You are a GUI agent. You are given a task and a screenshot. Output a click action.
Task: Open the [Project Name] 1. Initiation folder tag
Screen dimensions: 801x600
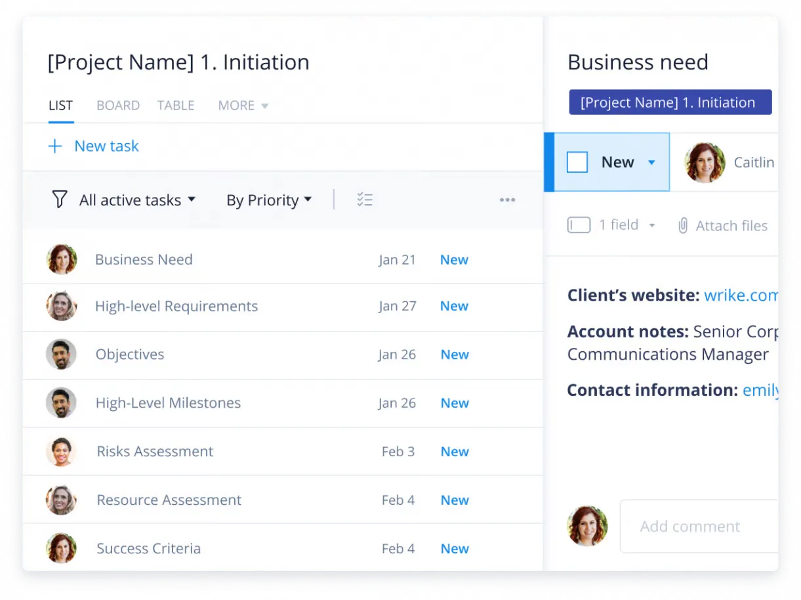[670, 102]
